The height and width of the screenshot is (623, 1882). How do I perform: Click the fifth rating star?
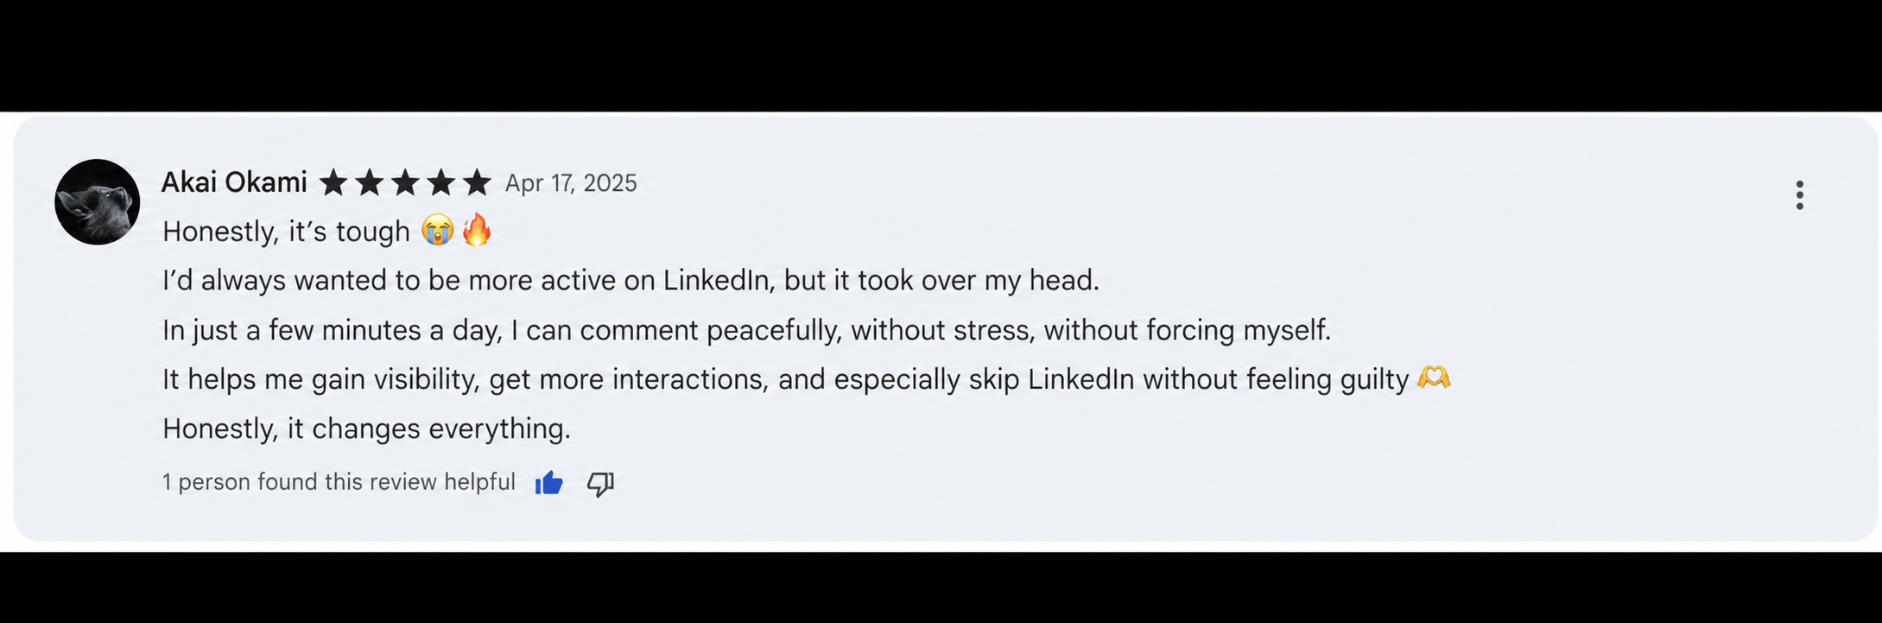[x=477, y=183]
